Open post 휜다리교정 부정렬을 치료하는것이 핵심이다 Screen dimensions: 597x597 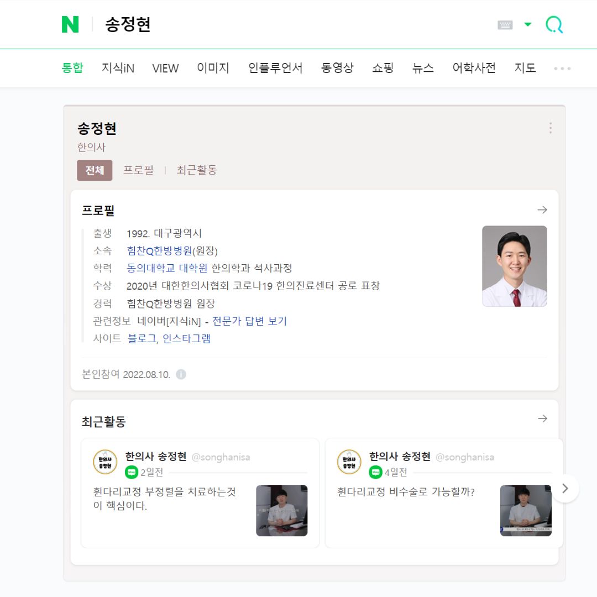[x=165, y=499]
